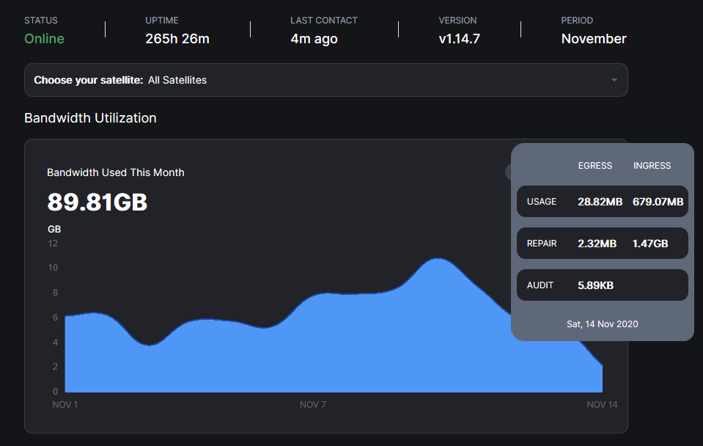This screenshot has height=446, width=703.
Task: Click the uptime value 265h 26m
Action: click(177, 39)
